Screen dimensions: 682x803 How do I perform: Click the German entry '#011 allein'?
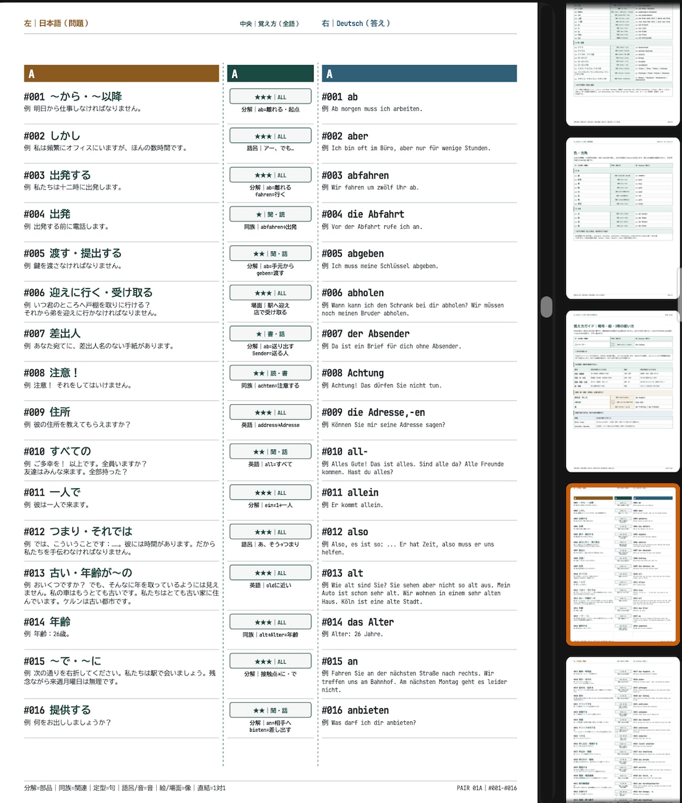[350, 493]
